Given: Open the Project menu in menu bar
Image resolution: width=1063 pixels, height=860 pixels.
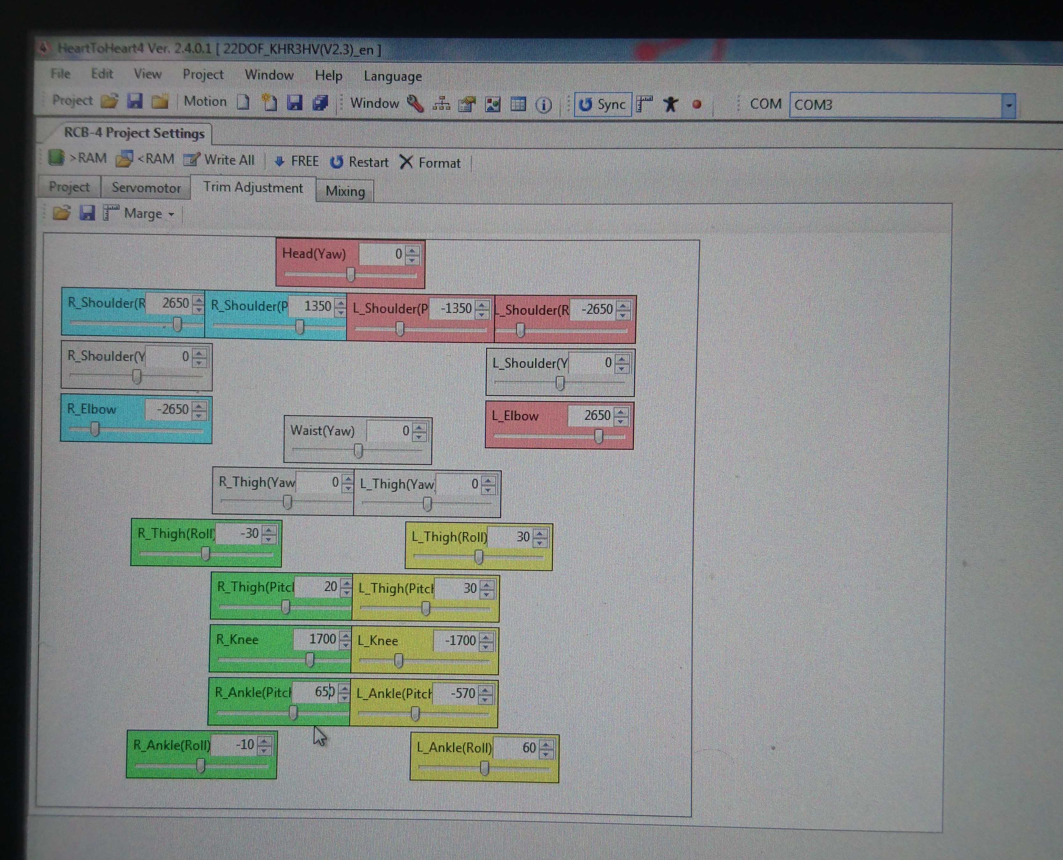Looking at the screenshot, I should pos(203,74).
